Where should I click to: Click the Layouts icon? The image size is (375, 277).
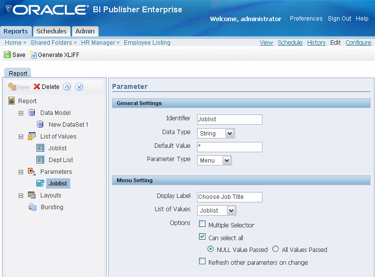tap(31, 195)
